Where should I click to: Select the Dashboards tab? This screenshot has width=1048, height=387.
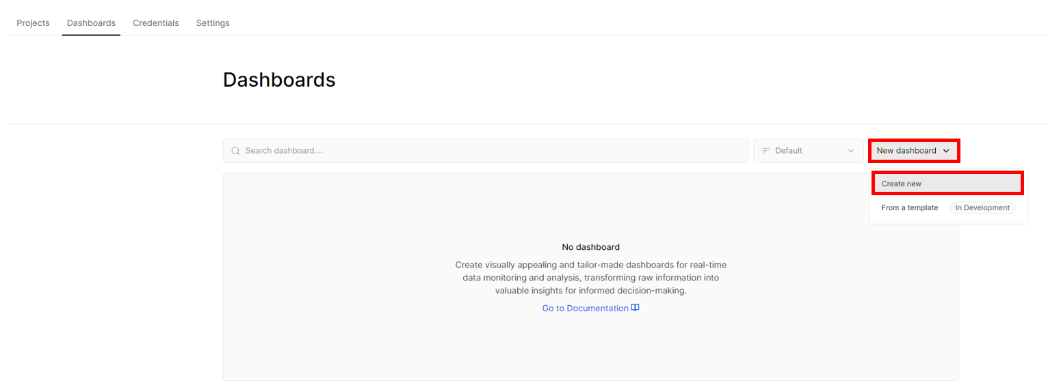[91, 23]
